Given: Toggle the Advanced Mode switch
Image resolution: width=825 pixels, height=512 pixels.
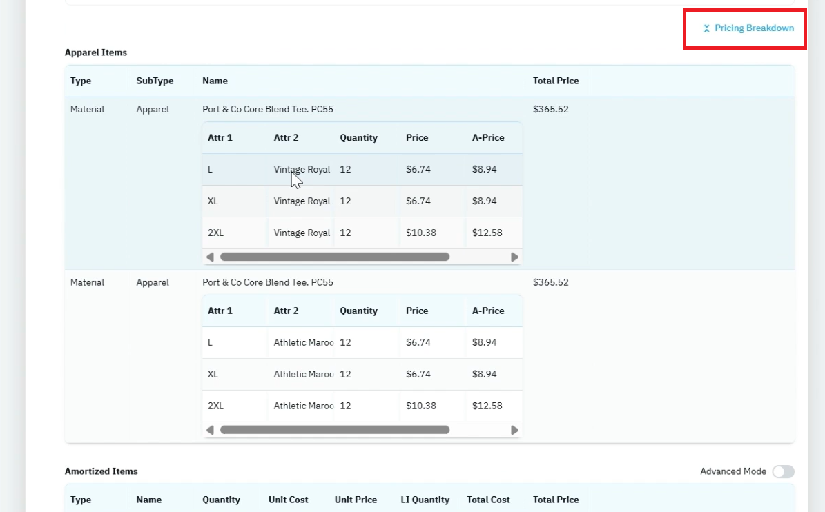Looking at the screenshot, I should tap(783, 471).
